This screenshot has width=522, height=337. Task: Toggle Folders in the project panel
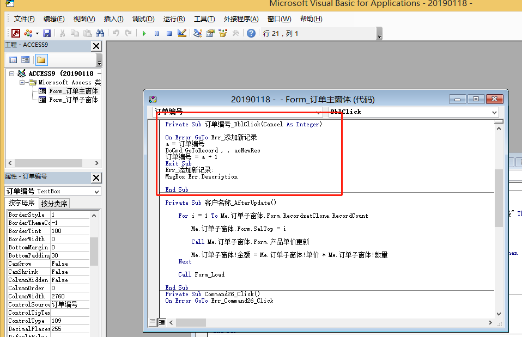[41, 60]
